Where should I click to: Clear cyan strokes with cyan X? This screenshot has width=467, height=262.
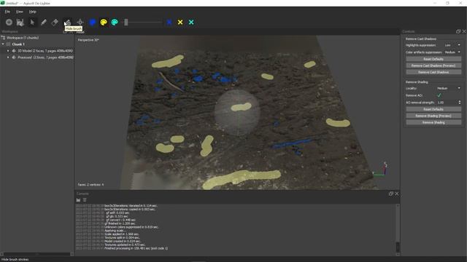pyautogui.click(x=191, y=22)
